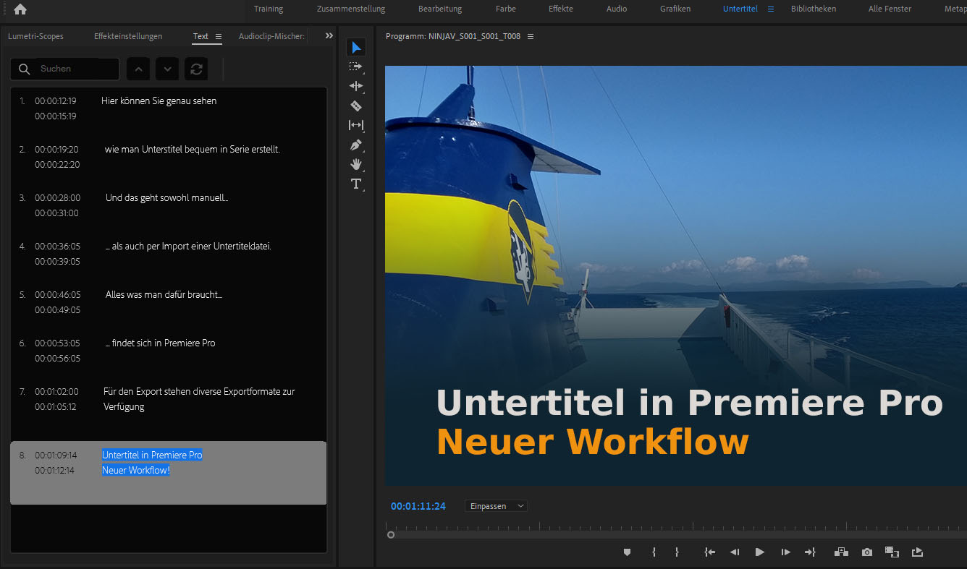Viewport: 967px width, 569px height.
Task: Step back one frame
Action: point(735,552)
